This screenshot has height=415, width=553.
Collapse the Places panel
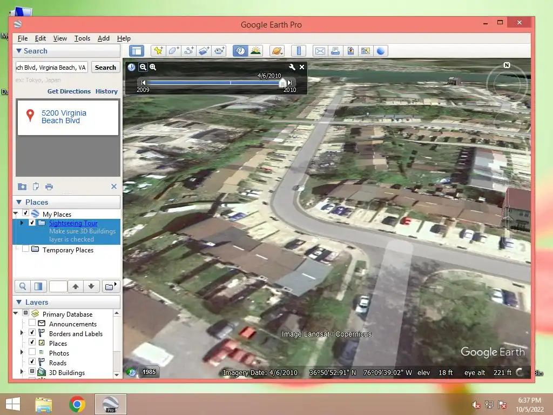pyautogui.click(x=19, y=202)
